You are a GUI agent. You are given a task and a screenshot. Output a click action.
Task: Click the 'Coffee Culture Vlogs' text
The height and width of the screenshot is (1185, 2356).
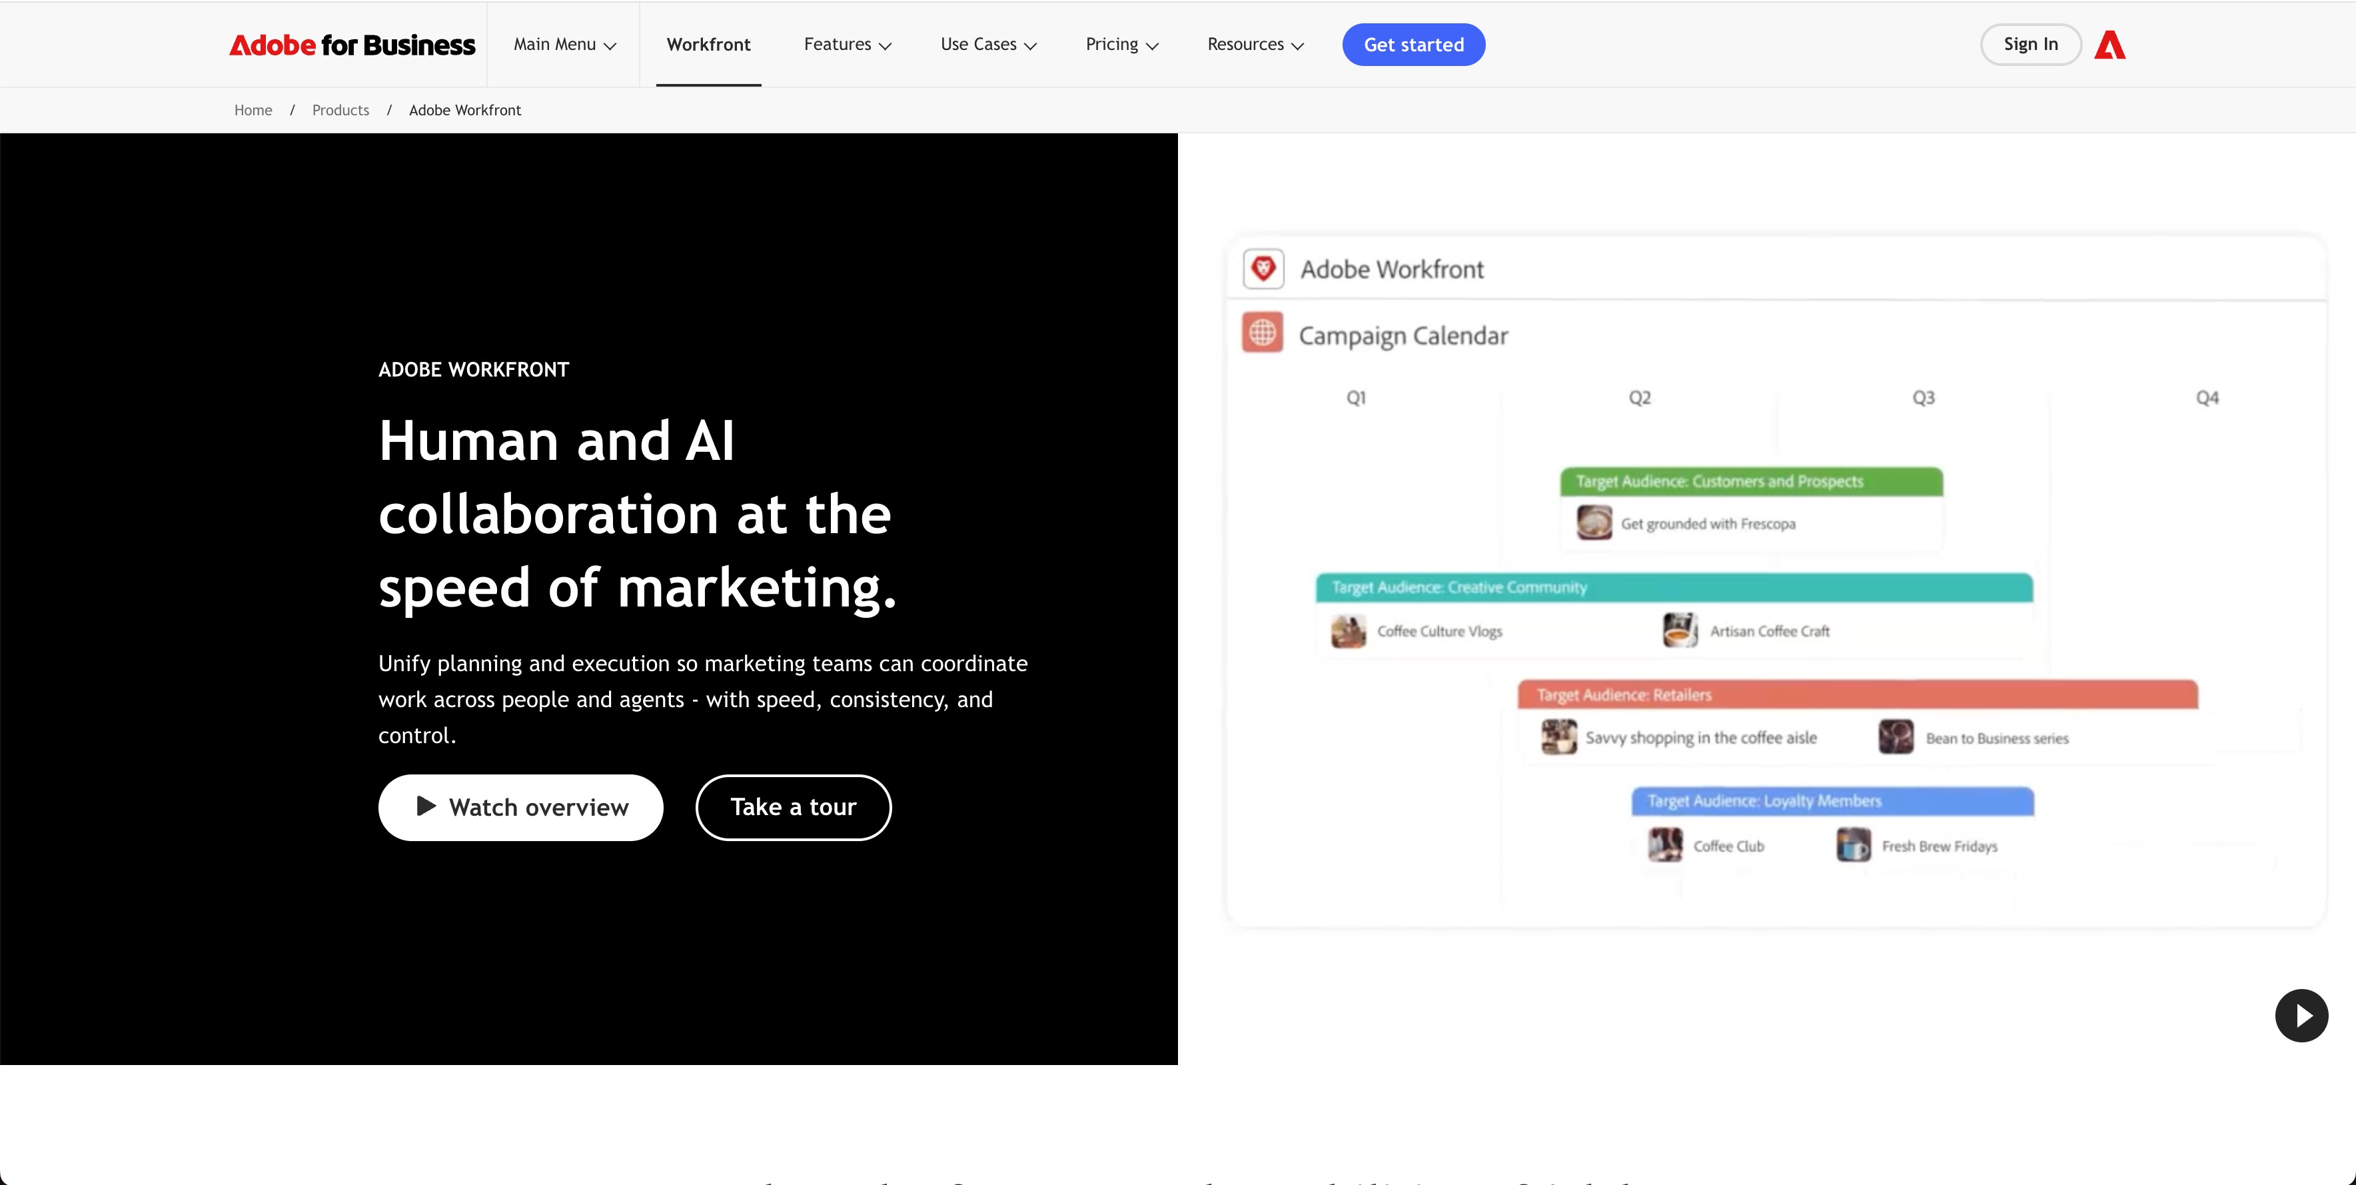point(1440,631)
